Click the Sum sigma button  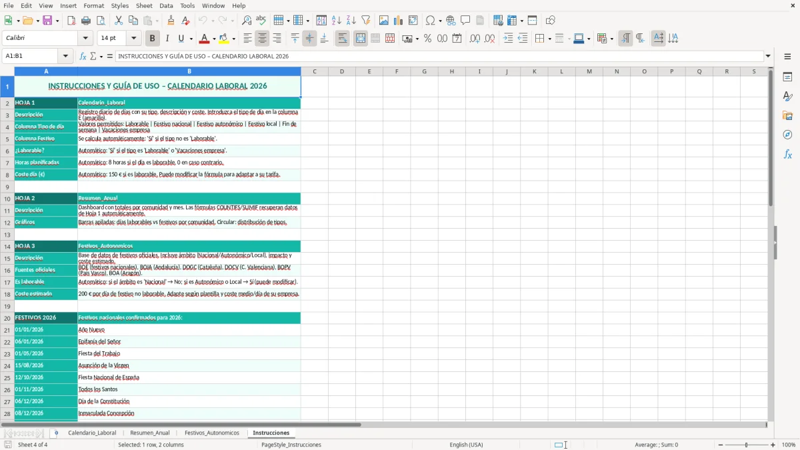pos(93,56)
